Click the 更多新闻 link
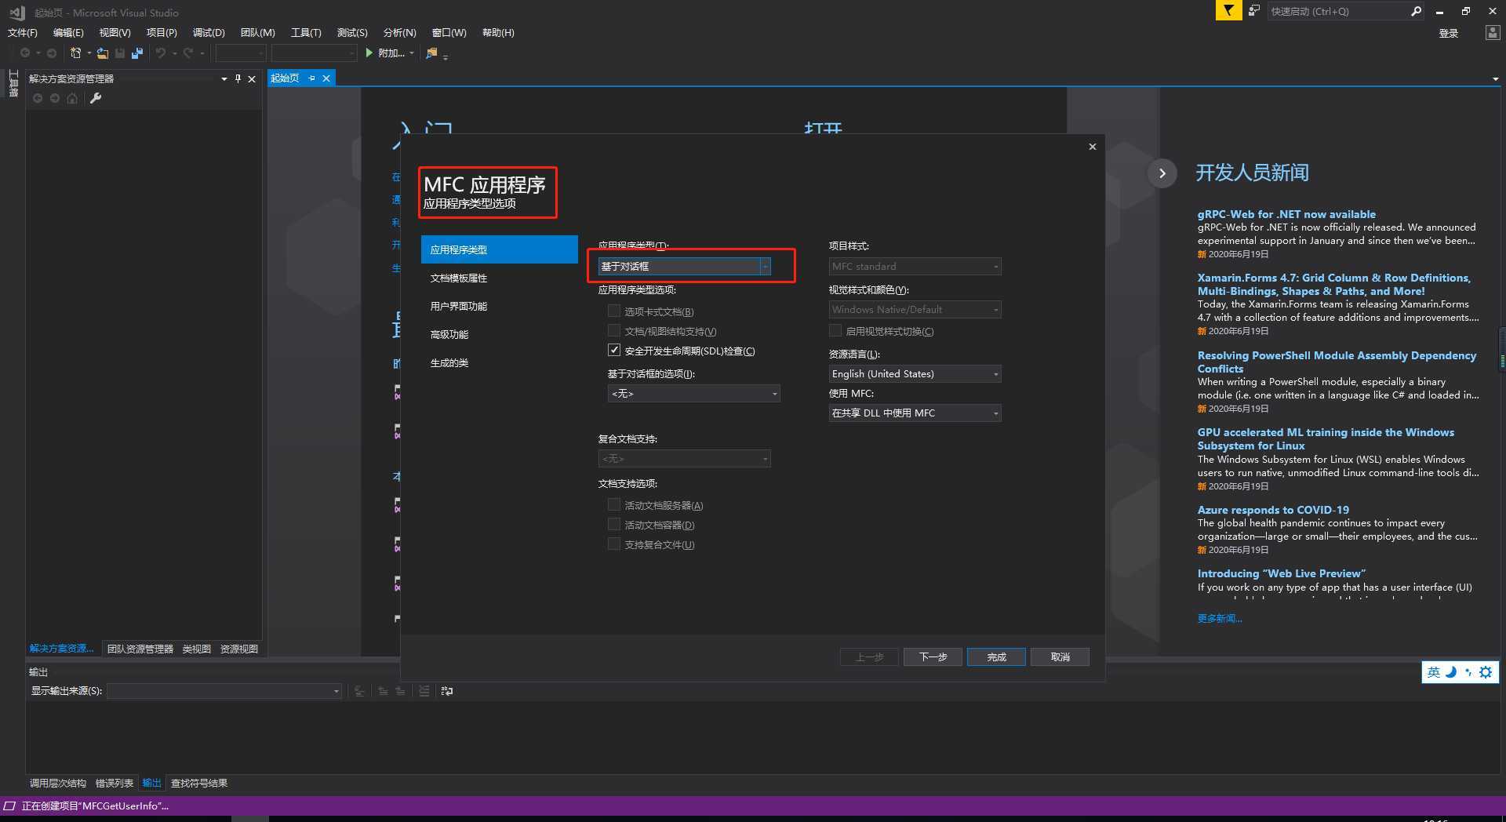 click(1219, 619)
